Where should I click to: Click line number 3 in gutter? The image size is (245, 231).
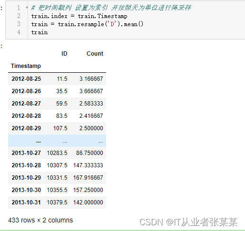point(19,24)
